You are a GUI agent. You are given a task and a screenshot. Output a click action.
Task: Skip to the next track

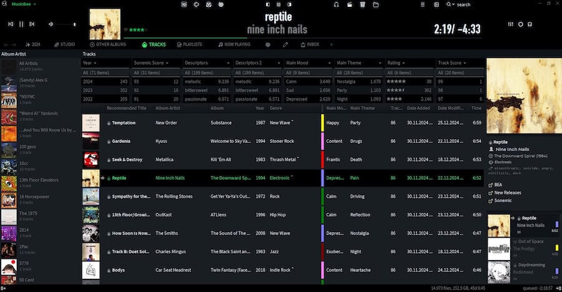point(32,24)
